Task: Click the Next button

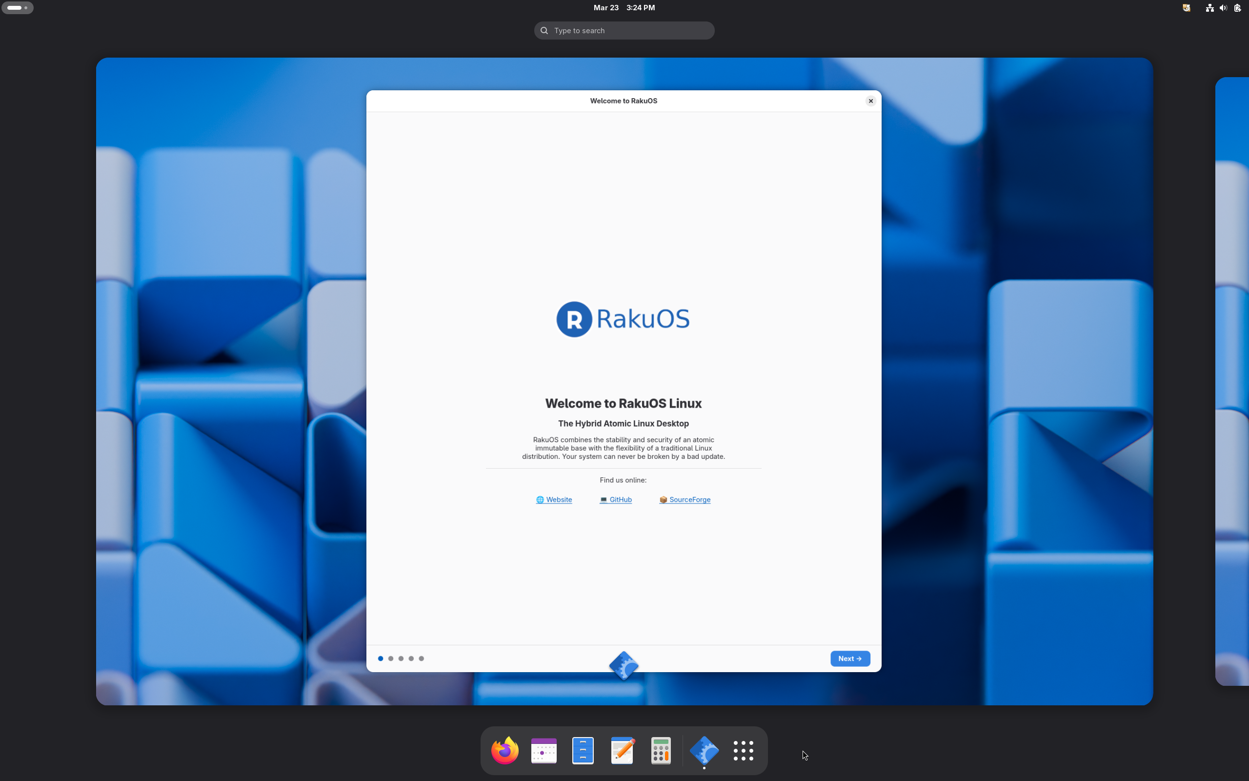Action: point(849,658)
